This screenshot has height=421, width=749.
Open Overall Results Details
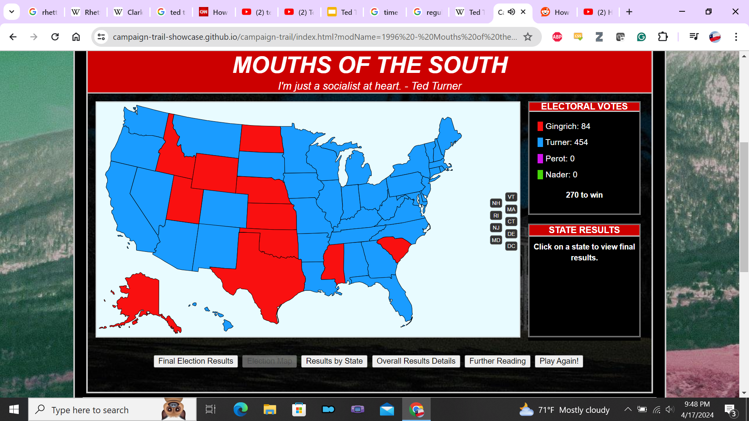coord(416,361)
